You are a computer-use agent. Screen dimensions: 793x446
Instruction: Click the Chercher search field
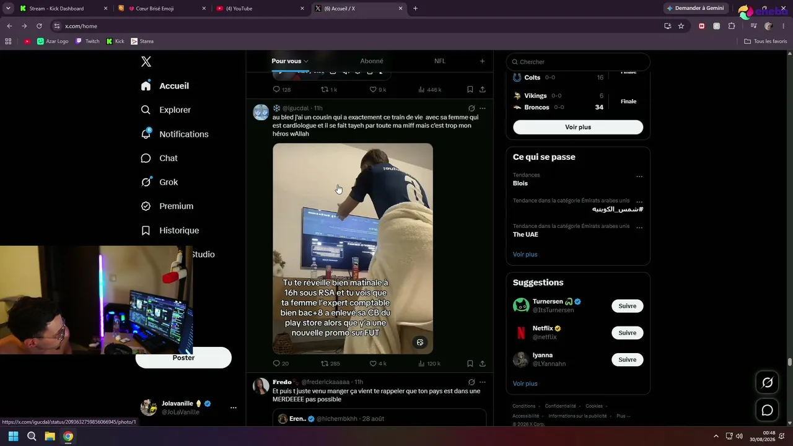tap(578, 62)
